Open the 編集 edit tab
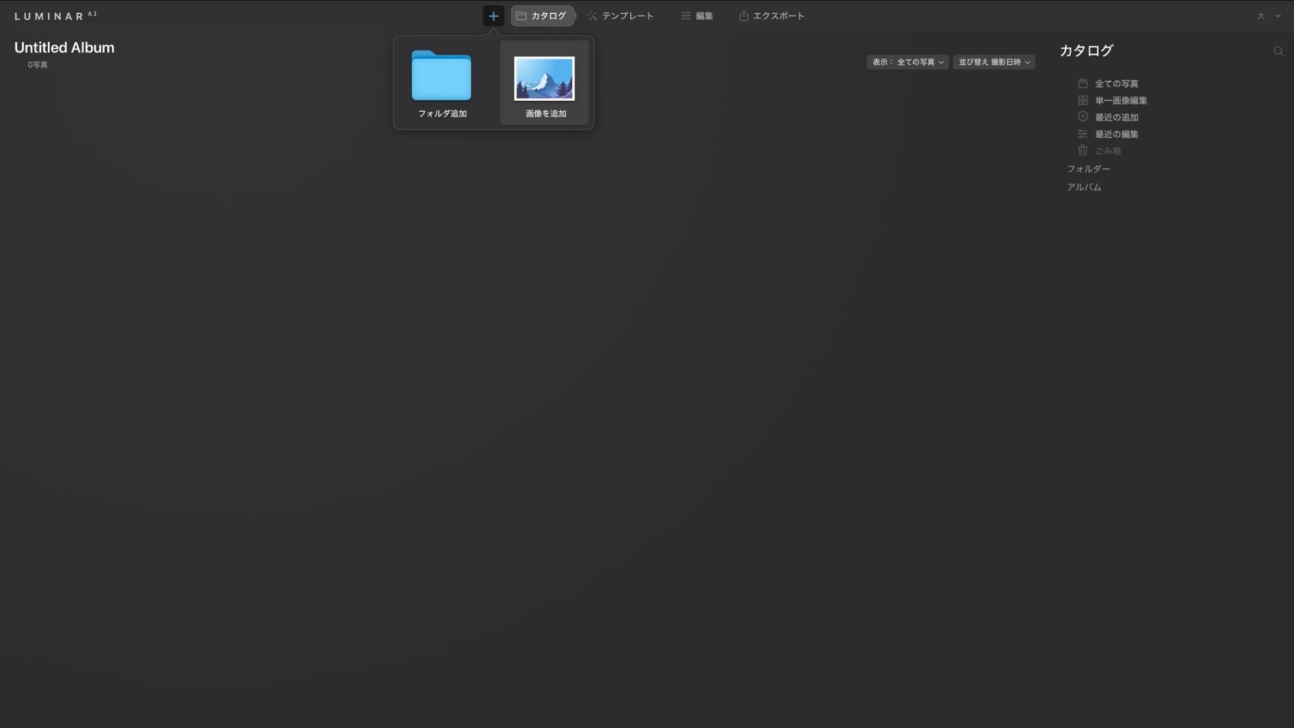The height and width of the screenshot is (728, 1294). point(697,16)
